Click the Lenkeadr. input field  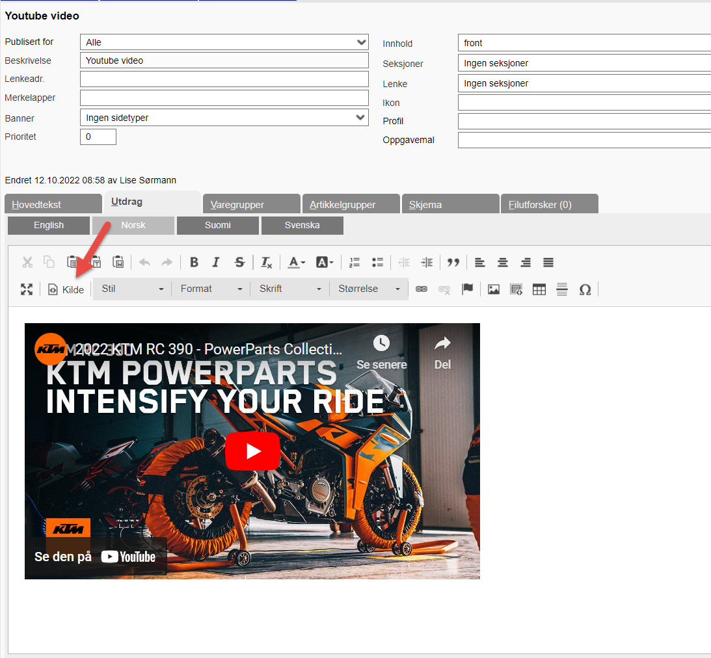coord(224,79)
